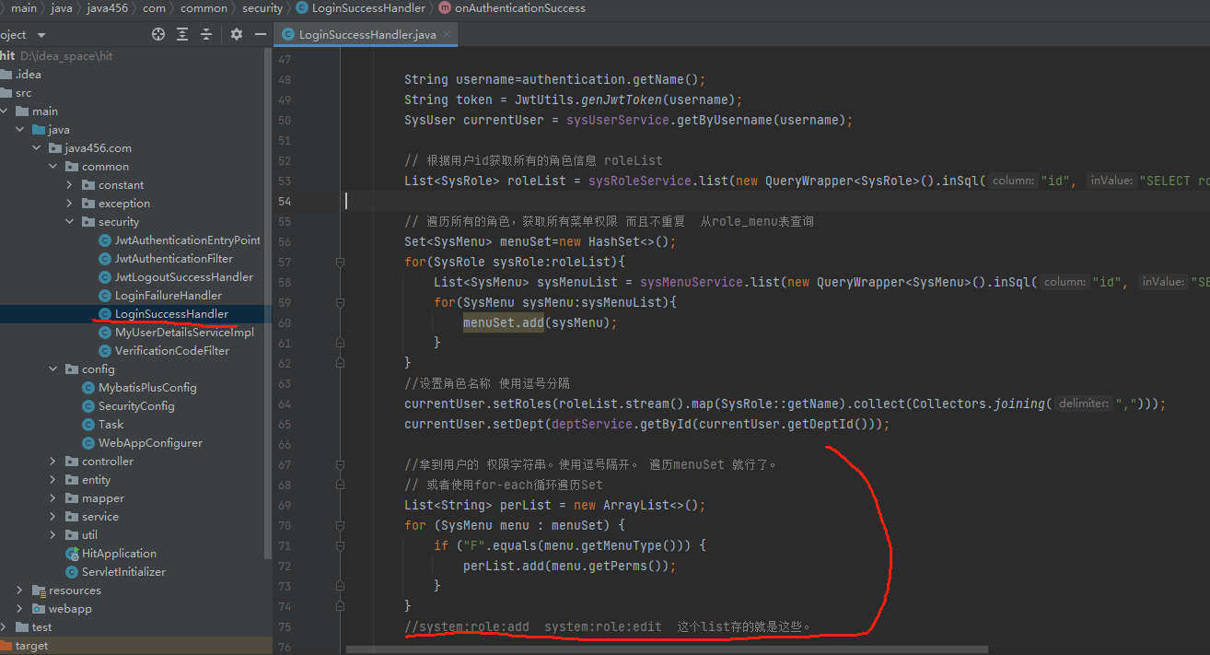
Task: Close the LoginSuccessHandler.java editor tab
Action: click(x=448, y=35)
